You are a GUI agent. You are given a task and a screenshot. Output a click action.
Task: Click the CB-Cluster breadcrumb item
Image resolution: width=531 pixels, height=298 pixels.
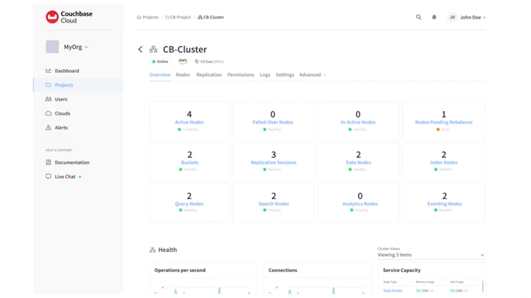point(213,17)
